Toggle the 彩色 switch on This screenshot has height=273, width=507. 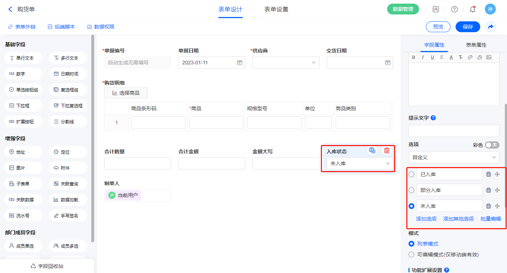[492, 145]
